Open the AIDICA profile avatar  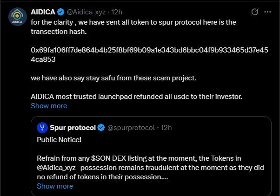17,16
